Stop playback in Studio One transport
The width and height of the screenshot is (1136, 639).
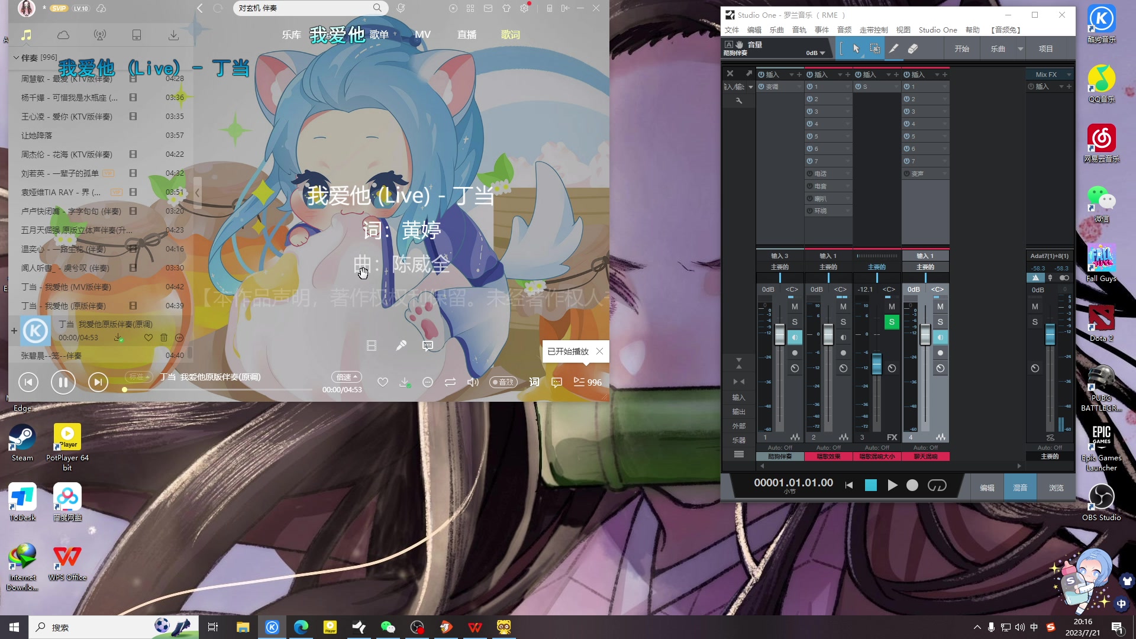[871, 485]
